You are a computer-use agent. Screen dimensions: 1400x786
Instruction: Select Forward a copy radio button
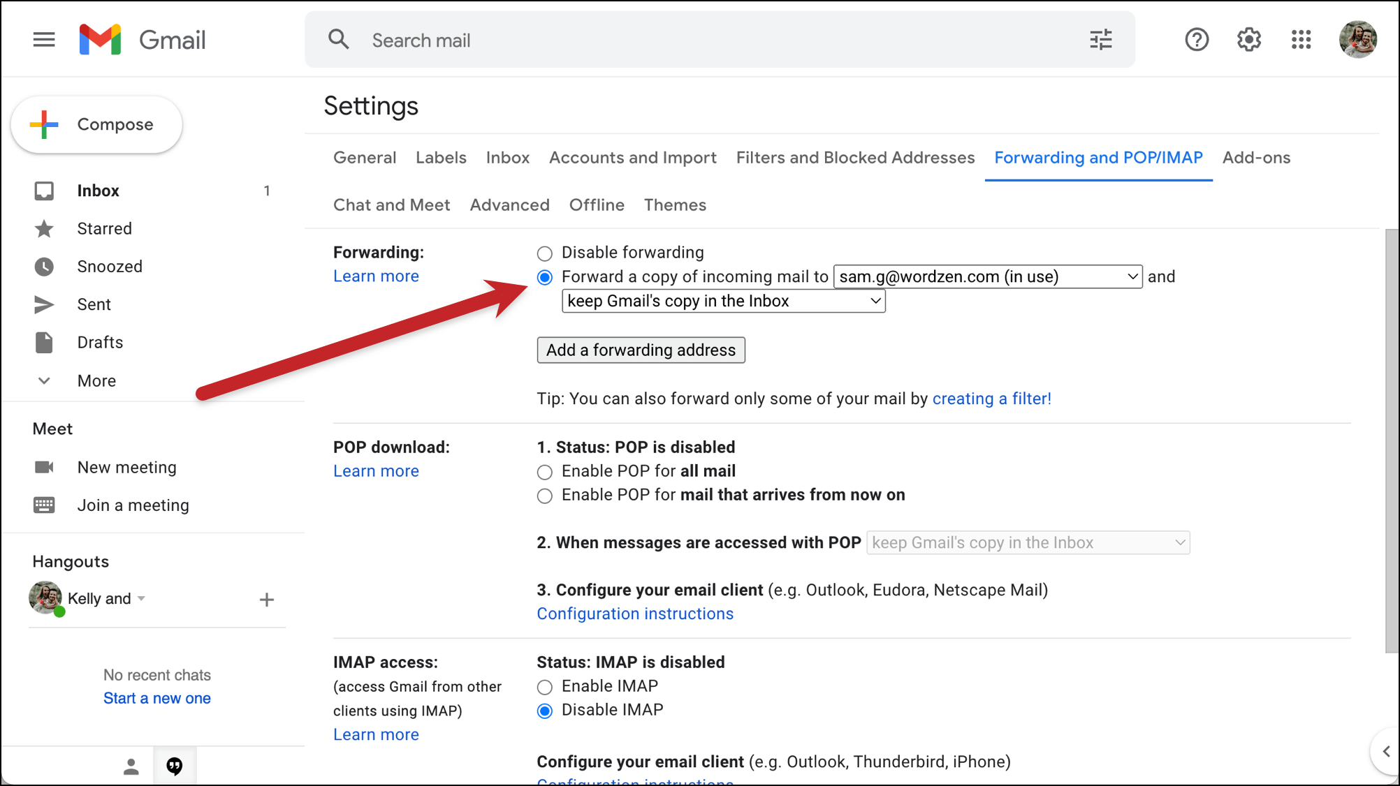545,278
